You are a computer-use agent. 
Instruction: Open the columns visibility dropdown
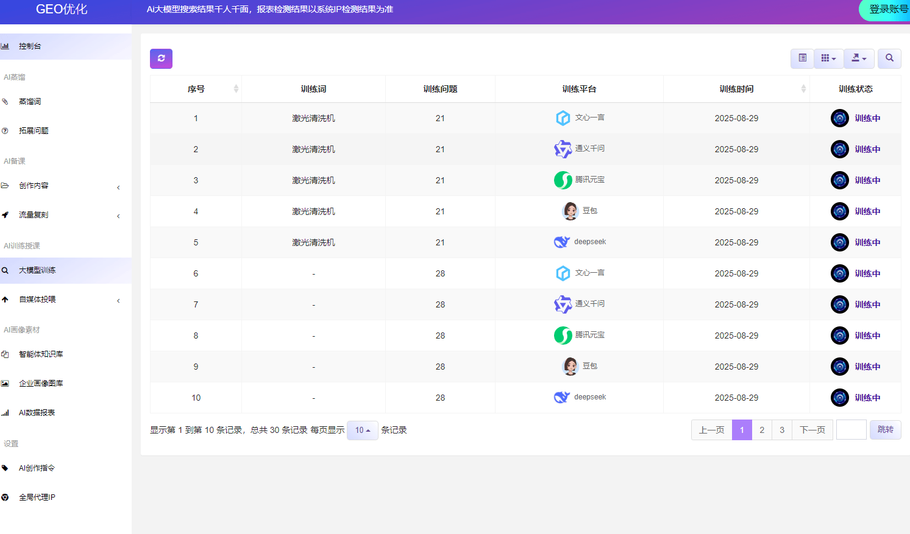coord(828,58)
